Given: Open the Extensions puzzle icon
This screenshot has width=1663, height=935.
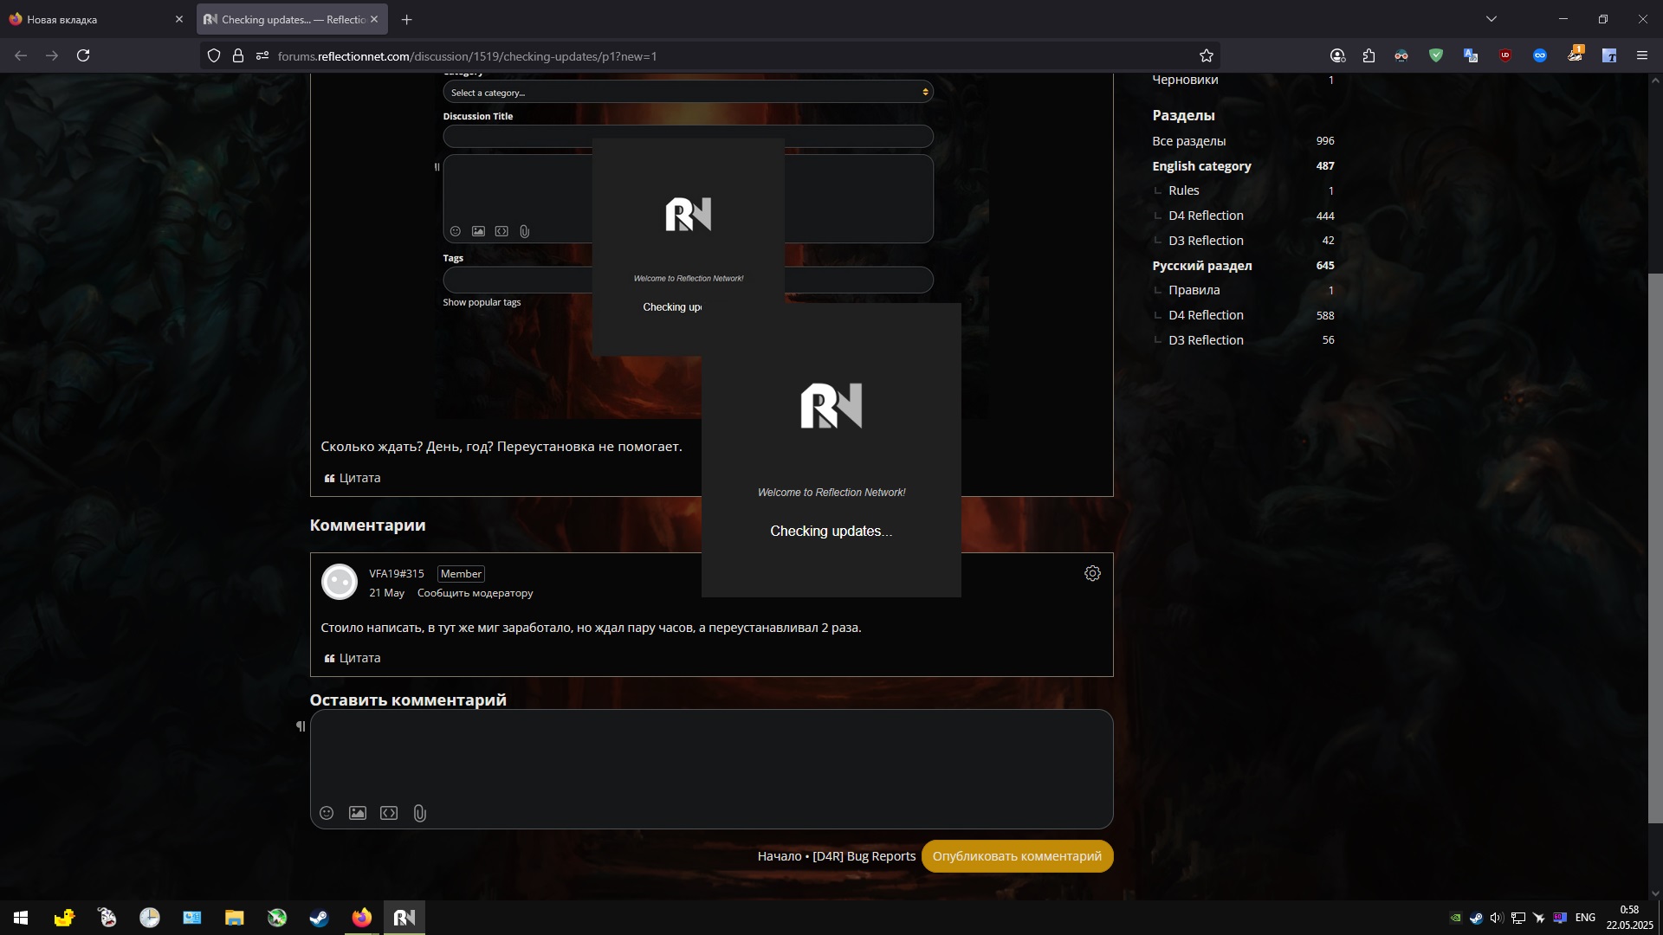Looking at the screenshot, I should tap(1369, 55).
